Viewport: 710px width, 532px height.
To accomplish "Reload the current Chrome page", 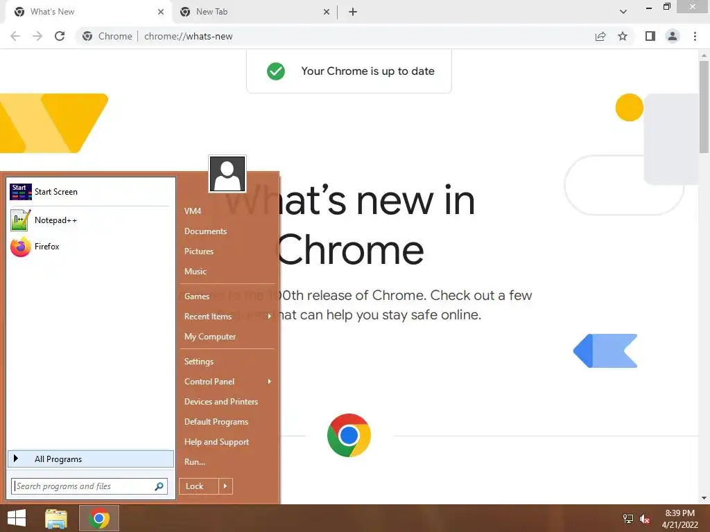I will 60,36.
